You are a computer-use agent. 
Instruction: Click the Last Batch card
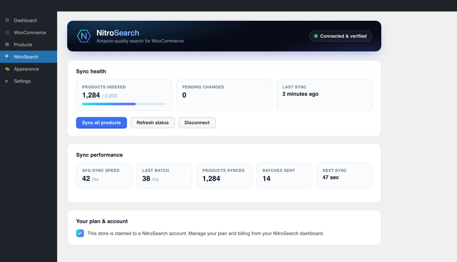pyautogui.click(x=164, y=175)
